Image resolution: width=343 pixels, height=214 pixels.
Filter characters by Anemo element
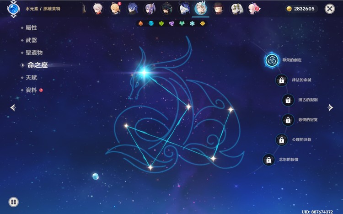[x=182, y=23]
